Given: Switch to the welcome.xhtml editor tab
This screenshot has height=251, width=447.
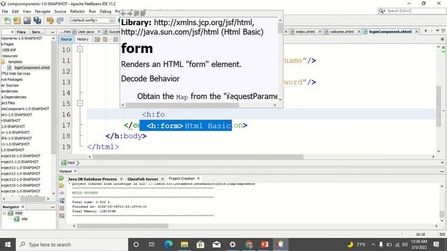Looking at the screenshot, I should 342,31.
